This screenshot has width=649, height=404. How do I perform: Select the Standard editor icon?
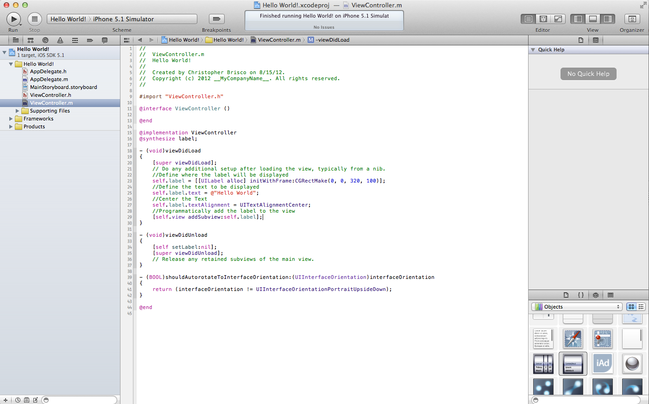tap(528, 19)
